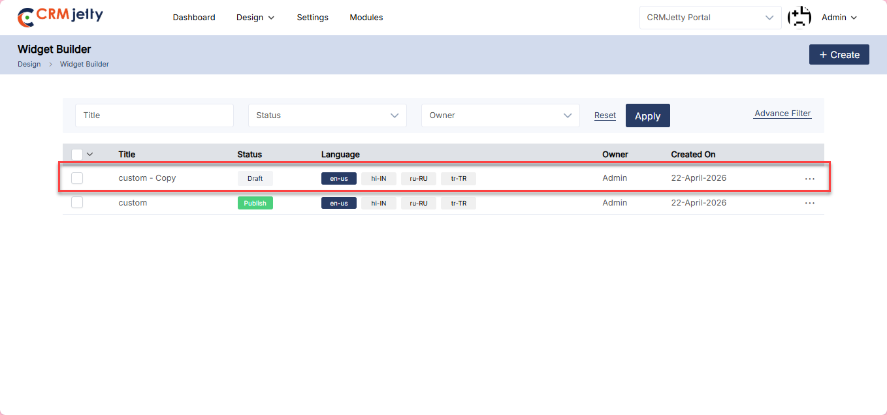Click the Advance Filter link
Viewport: 887px width, 415px height.
782,114
